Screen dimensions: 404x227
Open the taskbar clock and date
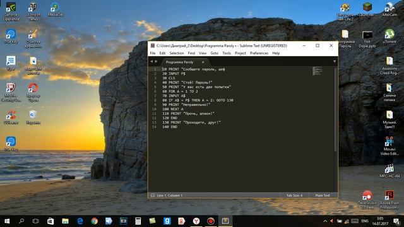(380, 221)
